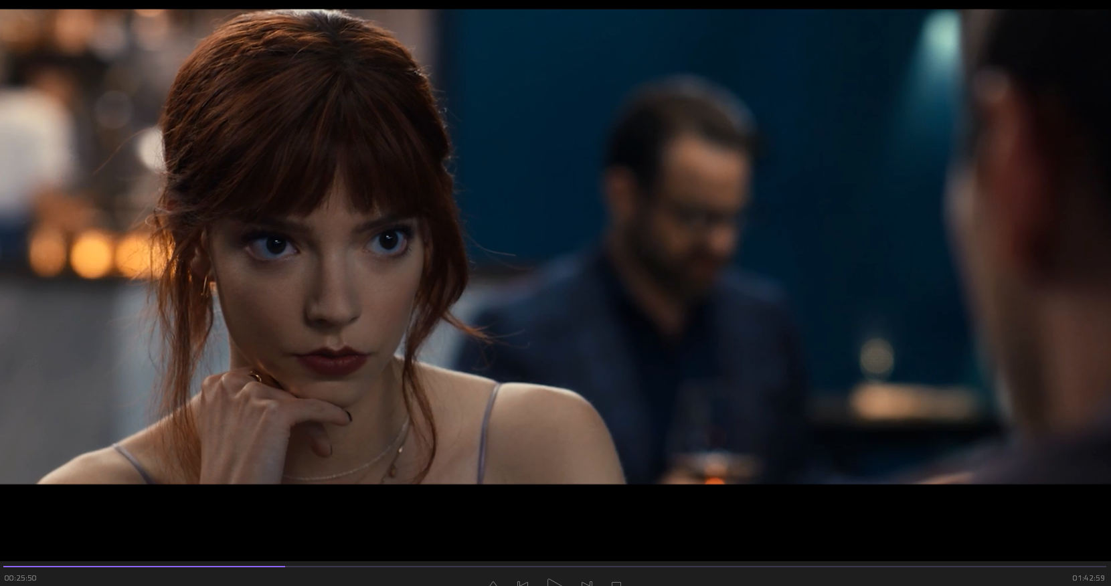
Task: Jump to the very start of seek bar
Action: [x=4, y=567]
